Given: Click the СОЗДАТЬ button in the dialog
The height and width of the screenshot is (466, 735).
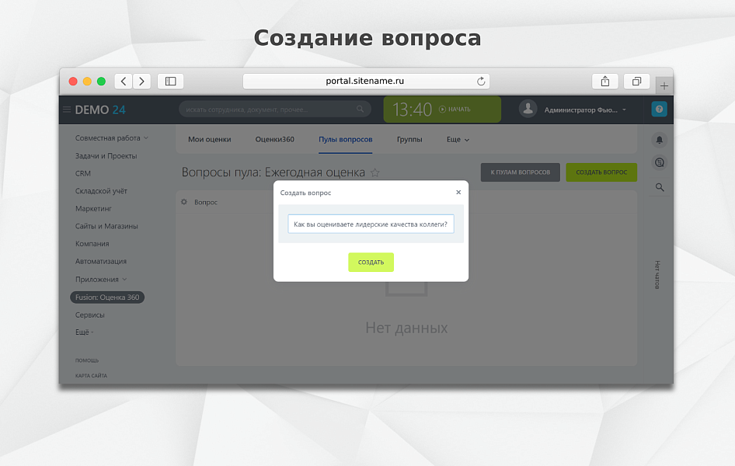Looking at the screenshot, I should click(371, 262).
